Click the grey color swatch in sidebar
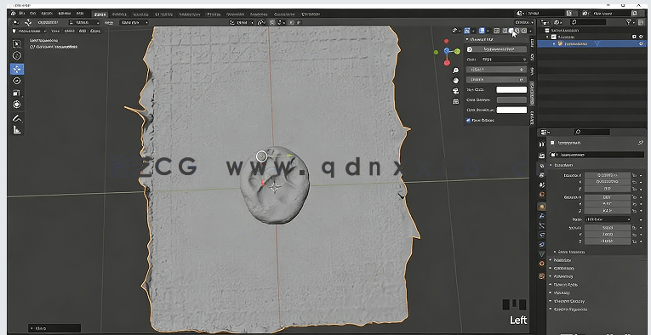Viewport: 651px width, 335px height. (x=511, y=100)
